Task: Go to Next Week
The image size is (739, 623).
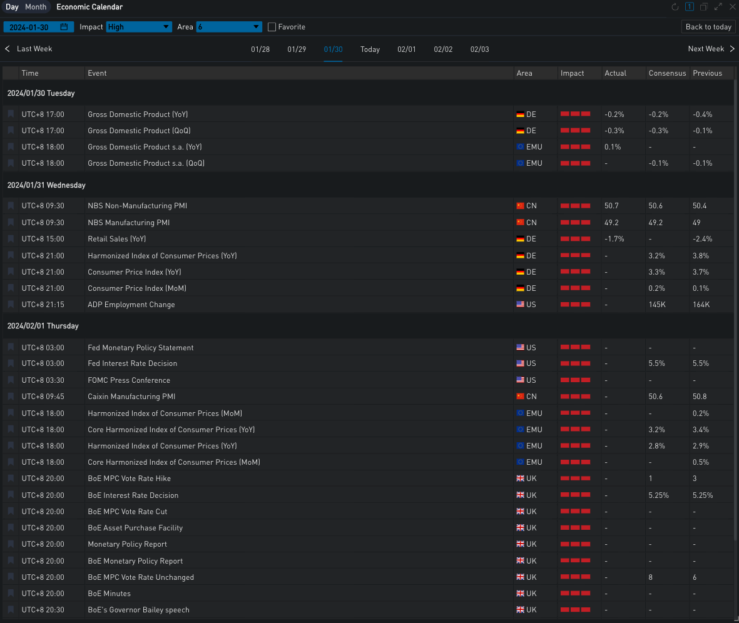Action: point(711,49)
